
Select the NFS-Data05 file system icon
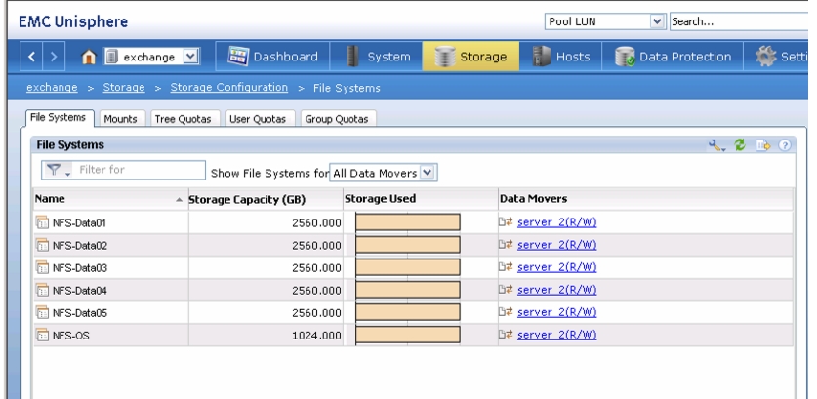pos(42,312)
